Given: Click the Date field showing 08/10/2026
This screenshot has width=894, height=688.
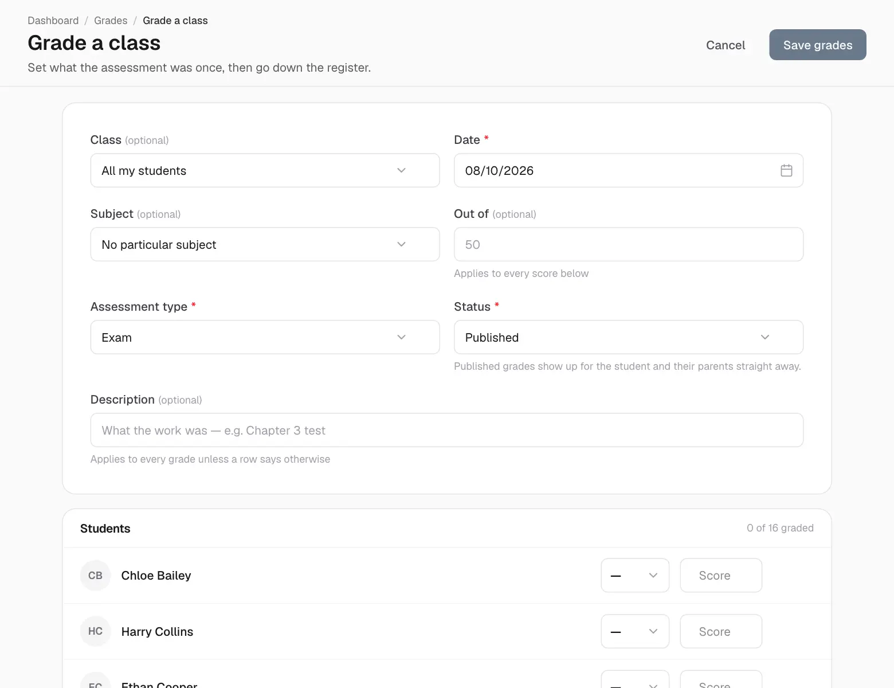Looking at the screenshot, I should tap(628, 170).
